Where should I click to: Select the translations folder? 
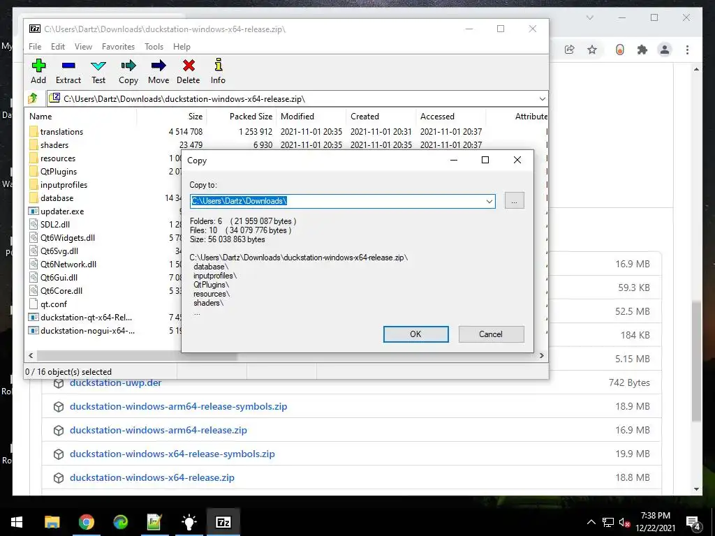click(61, 132)
